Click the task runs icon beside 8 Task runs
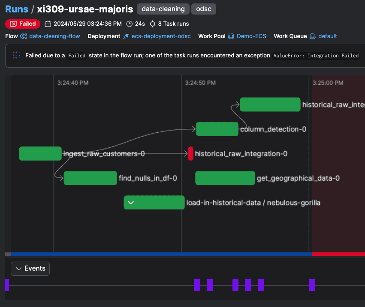The image size is (365, 307). (152, 24)
